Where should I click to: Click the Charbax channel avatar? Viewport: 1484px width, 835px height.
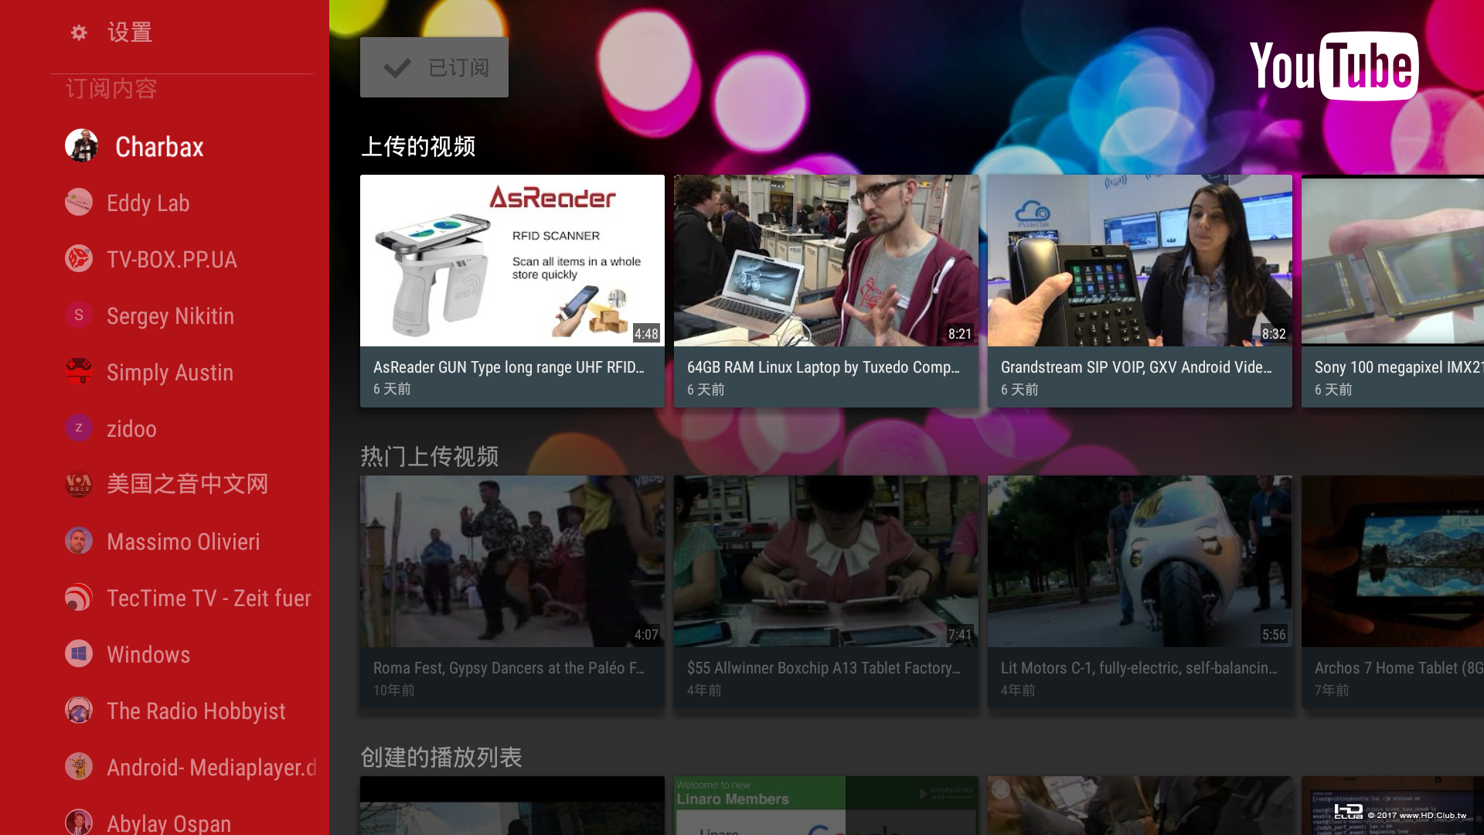pyautogui.click(x=81, y=145)
